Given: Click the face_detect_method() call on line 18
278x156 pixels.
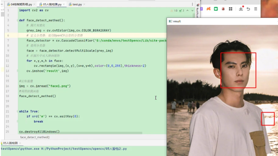Looking at the screenshot, I should point(37,96).
